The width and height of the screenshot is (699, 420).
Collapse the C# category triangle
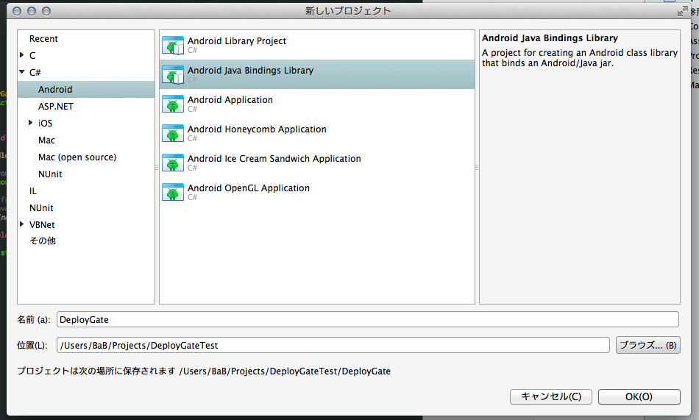tap(22, 72)
